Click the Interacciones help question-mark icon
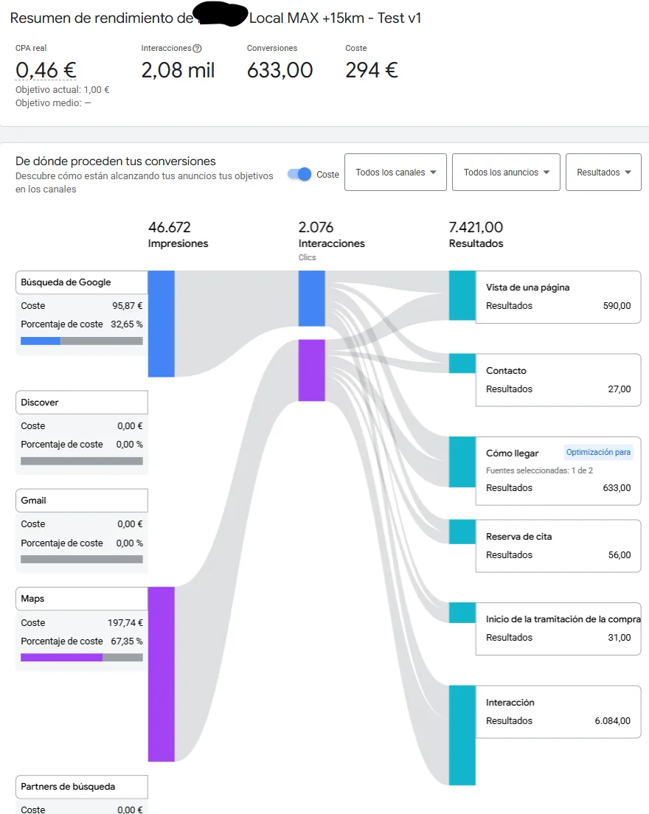Viewport: 649px width, 814px height. click(x=198, y=48)
